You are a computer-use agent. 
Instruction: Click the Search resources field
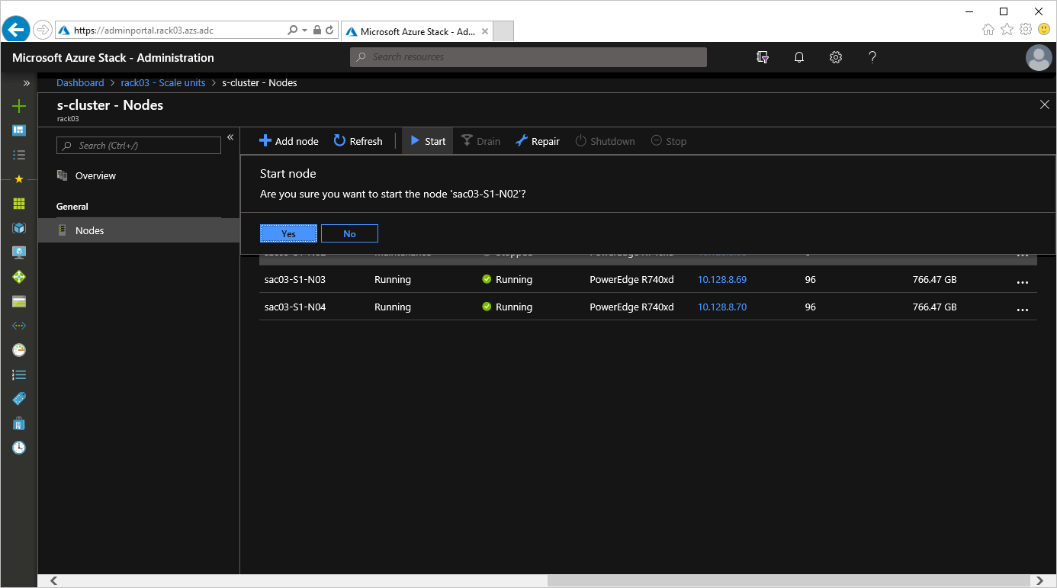tap(528, 57)
